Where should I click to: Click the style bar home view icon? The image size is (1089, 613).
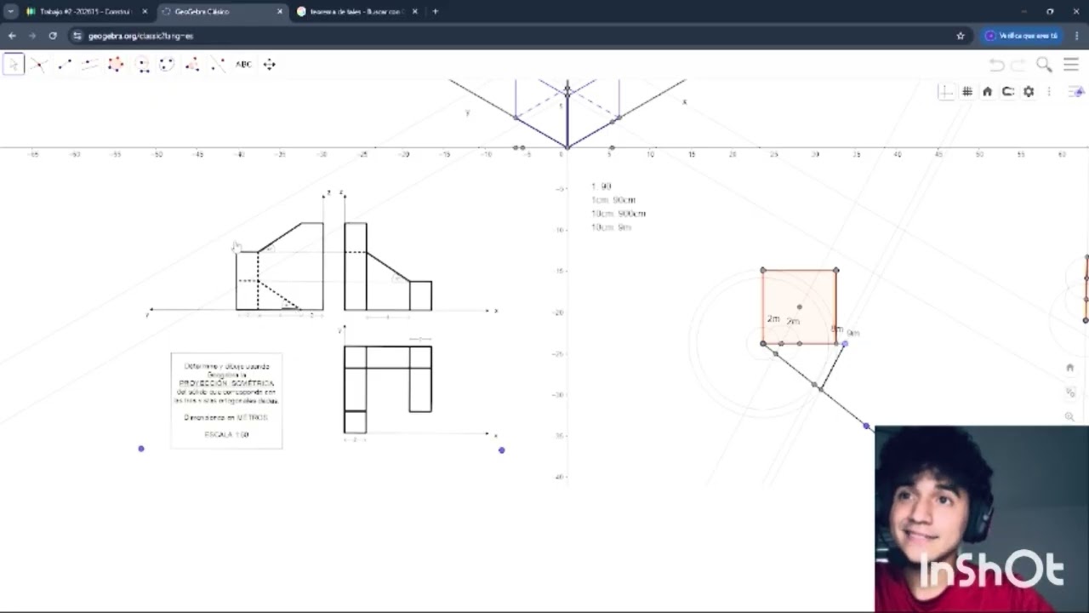click(987, 92)
